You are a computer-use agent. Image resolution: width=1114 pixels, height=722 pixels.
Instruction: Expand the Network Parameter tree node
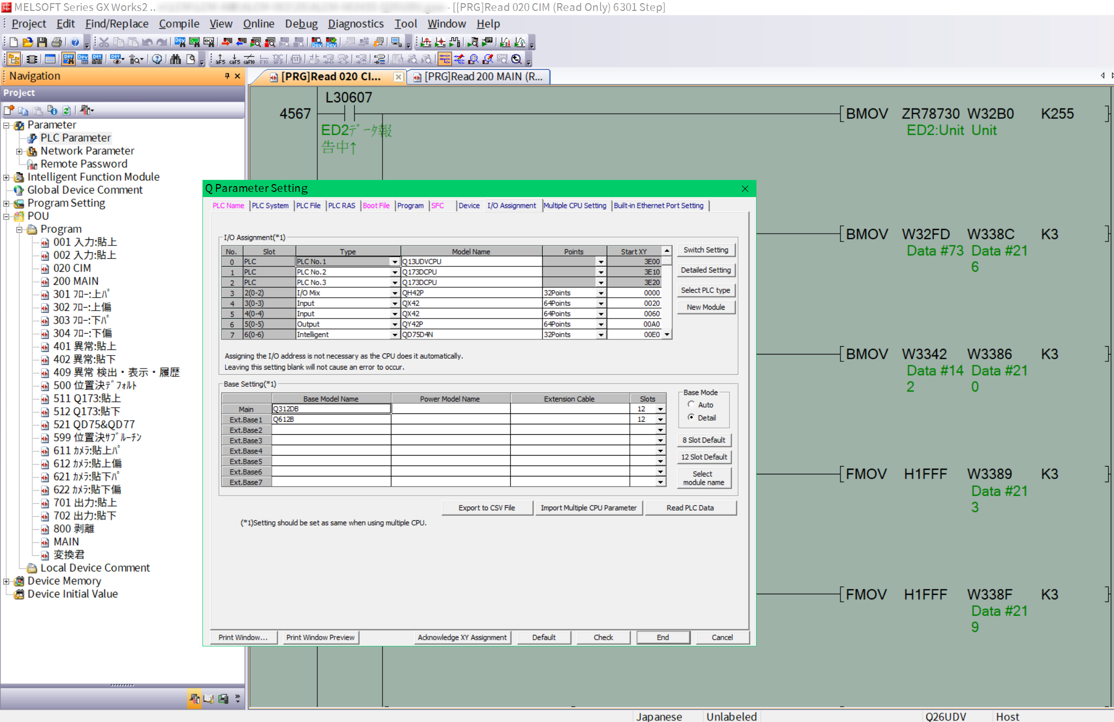coord(19,151)
